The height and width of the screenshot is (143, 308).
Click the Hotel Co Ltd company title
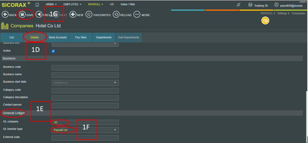[48, 26]
